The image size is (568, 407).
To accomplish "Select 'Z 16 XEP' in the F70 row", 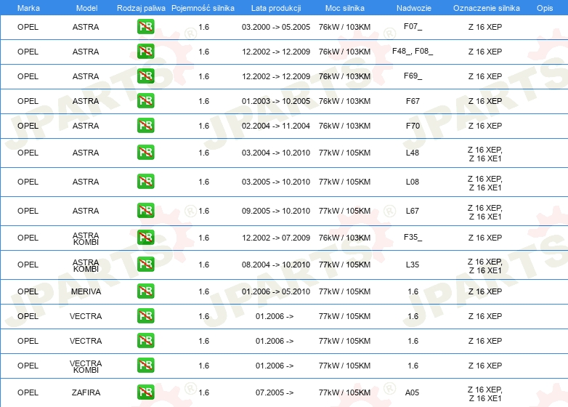I will pos(485,126).
